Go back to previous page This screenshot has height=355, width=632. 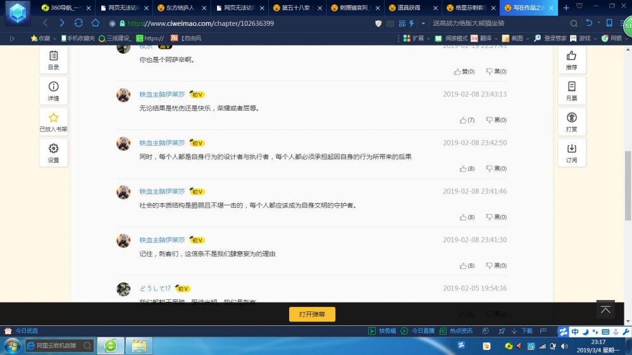(45, 23)
